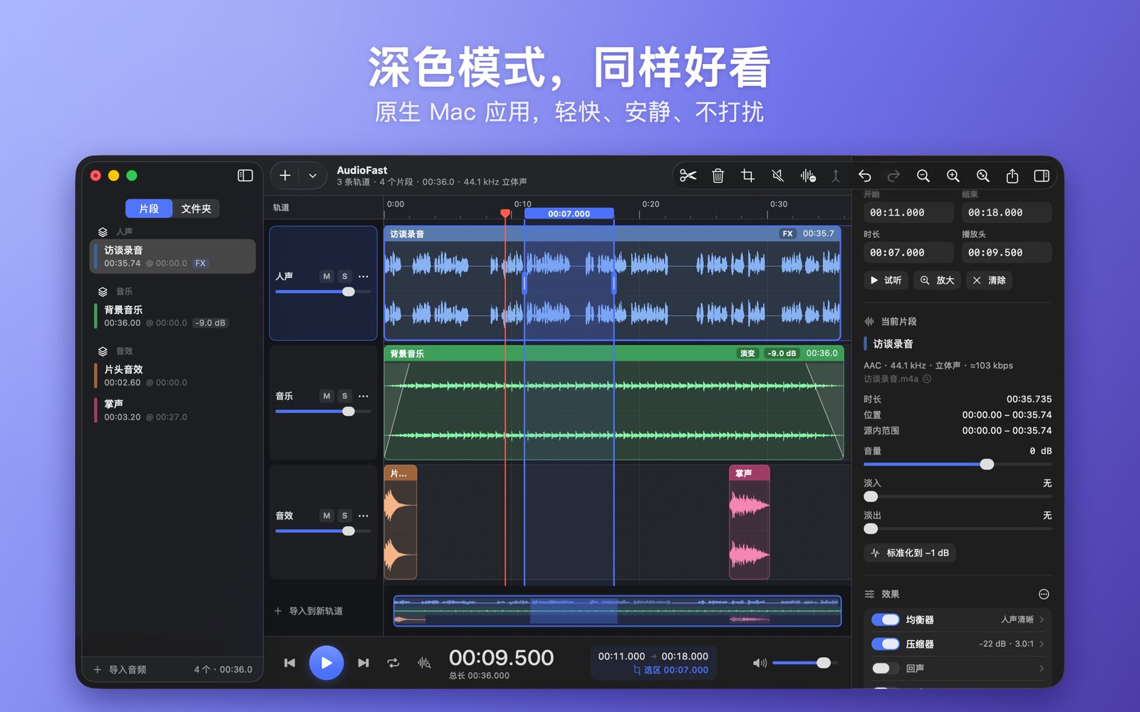Toggle loop playback
The image size is (1140, 712).
[393, 663]
